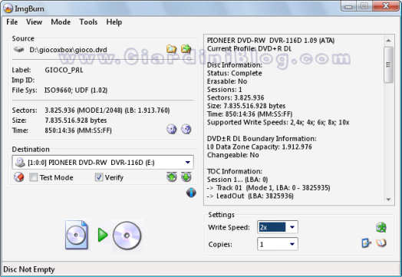Click the label value GIOCO_PAL
The image size is (402, 277).
pos(64,70)
